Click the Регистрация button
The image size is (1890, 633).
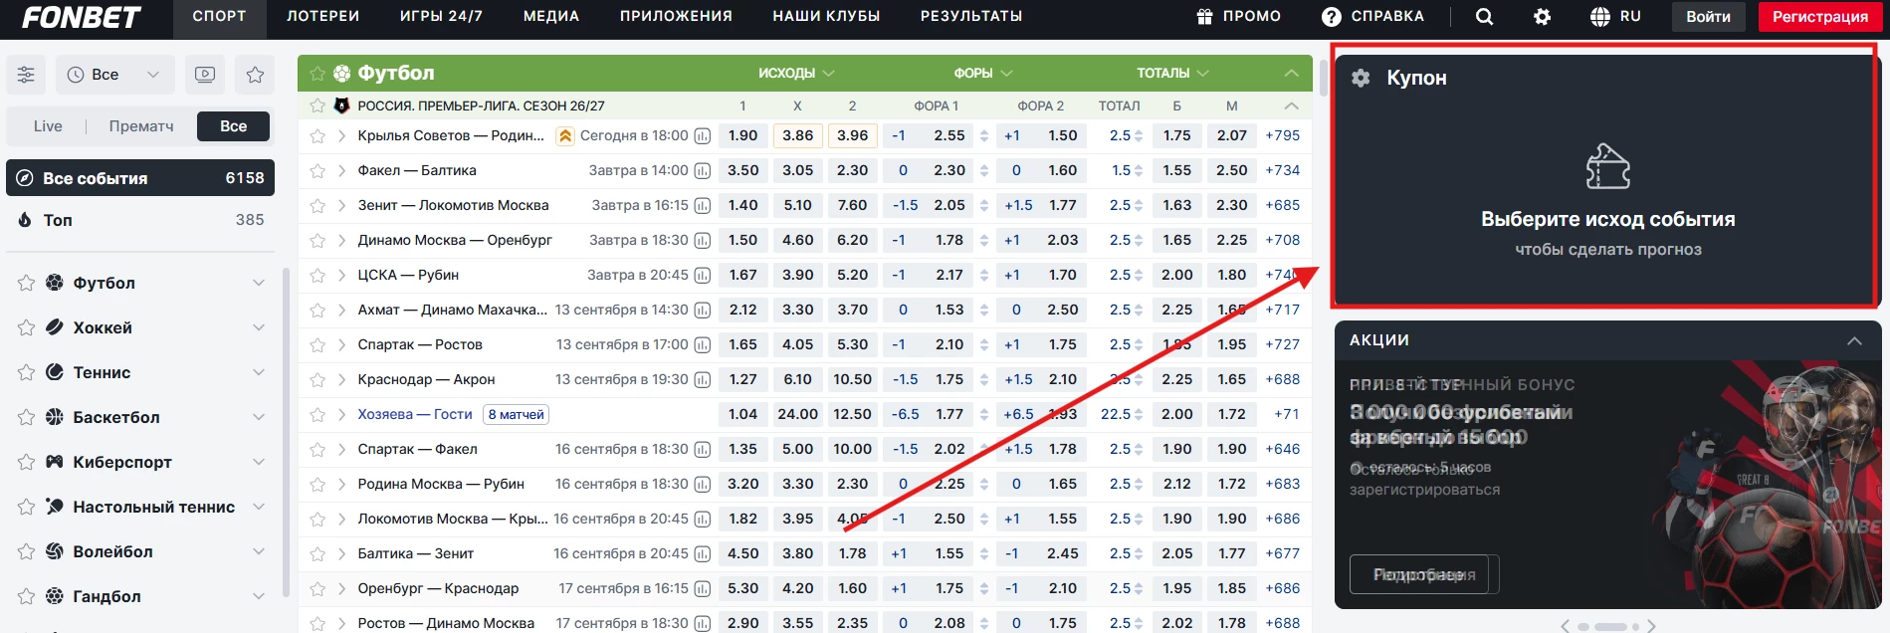click(1820, 17)
